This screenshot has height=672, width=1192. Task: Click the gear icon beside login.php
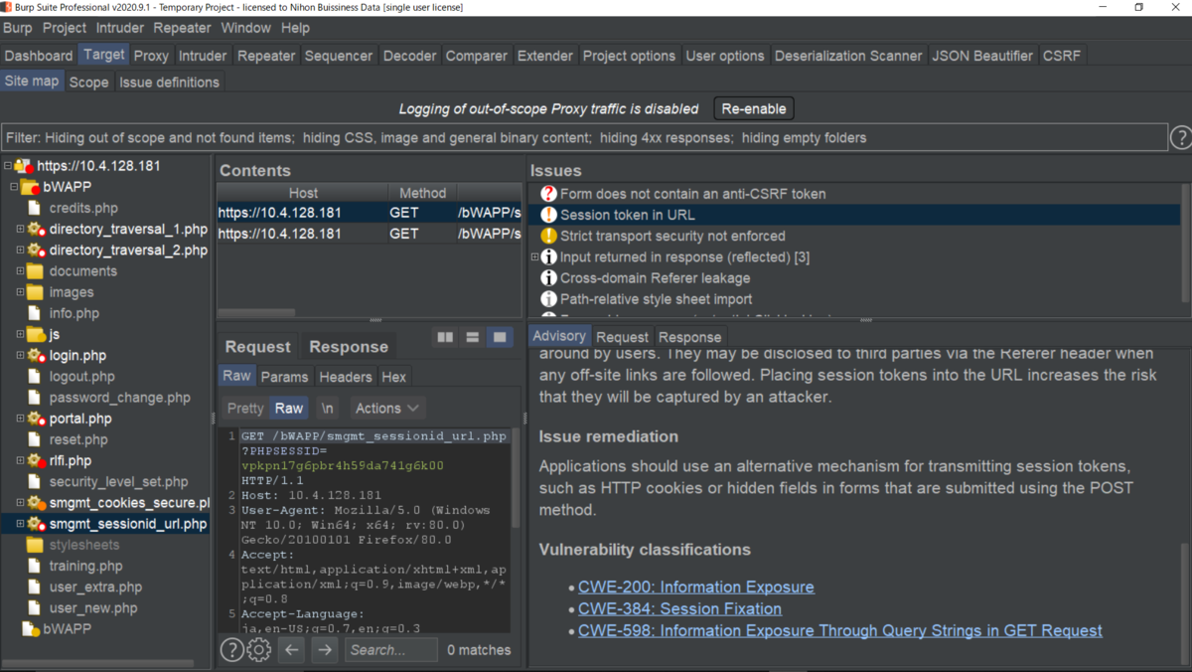pyautogui.click(x=37, y=356)
